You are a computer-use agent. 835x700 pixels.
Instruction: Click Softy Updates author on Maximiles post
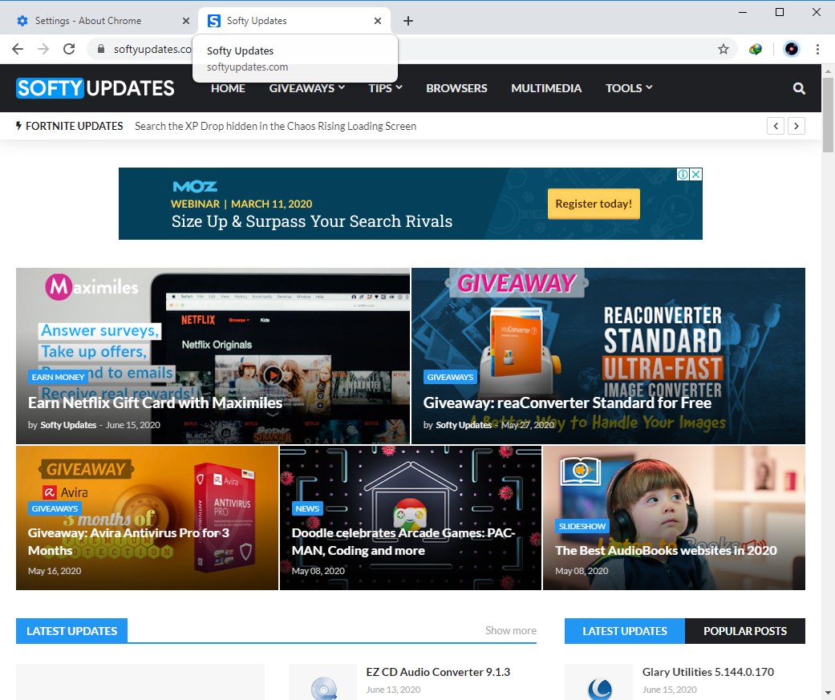68,425
